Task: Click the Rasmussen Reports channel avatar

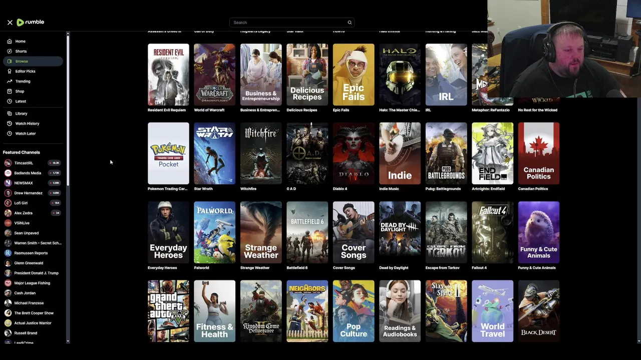Action: tap(8, 253)
